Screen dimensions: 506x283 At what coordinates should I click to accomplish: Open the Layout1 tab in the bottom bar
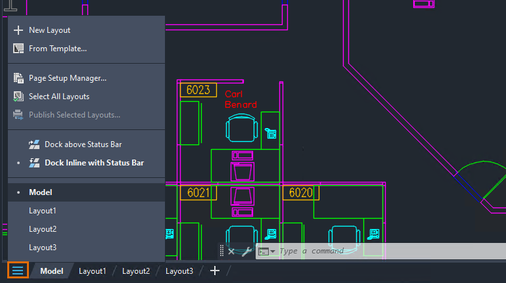pos(92,271)
